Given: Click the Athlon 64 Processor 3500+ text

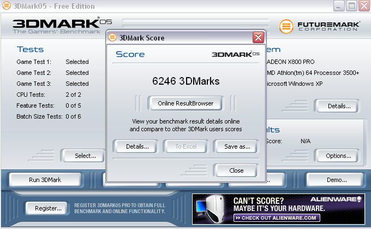Looking at the screenshot, I should 313,73.
